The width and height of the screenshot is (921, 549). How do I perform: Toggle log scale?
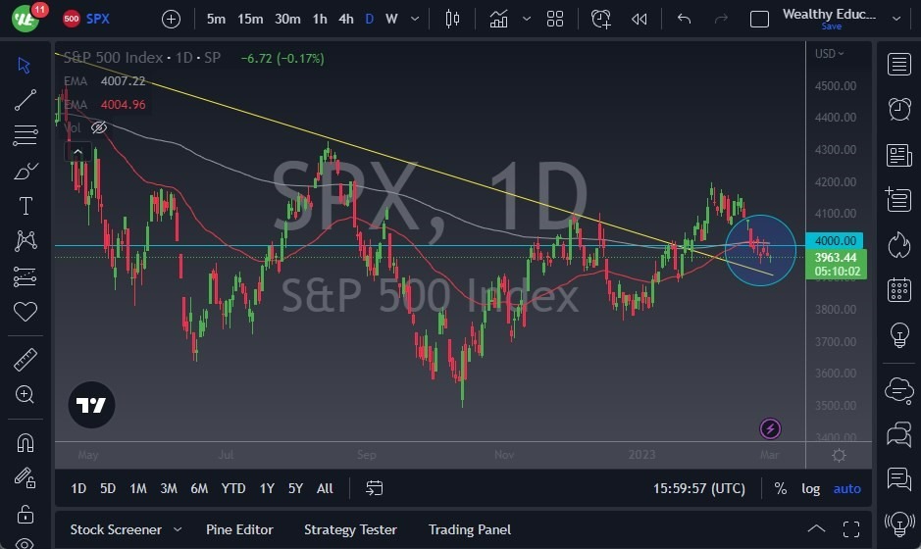tap(810, 488)
